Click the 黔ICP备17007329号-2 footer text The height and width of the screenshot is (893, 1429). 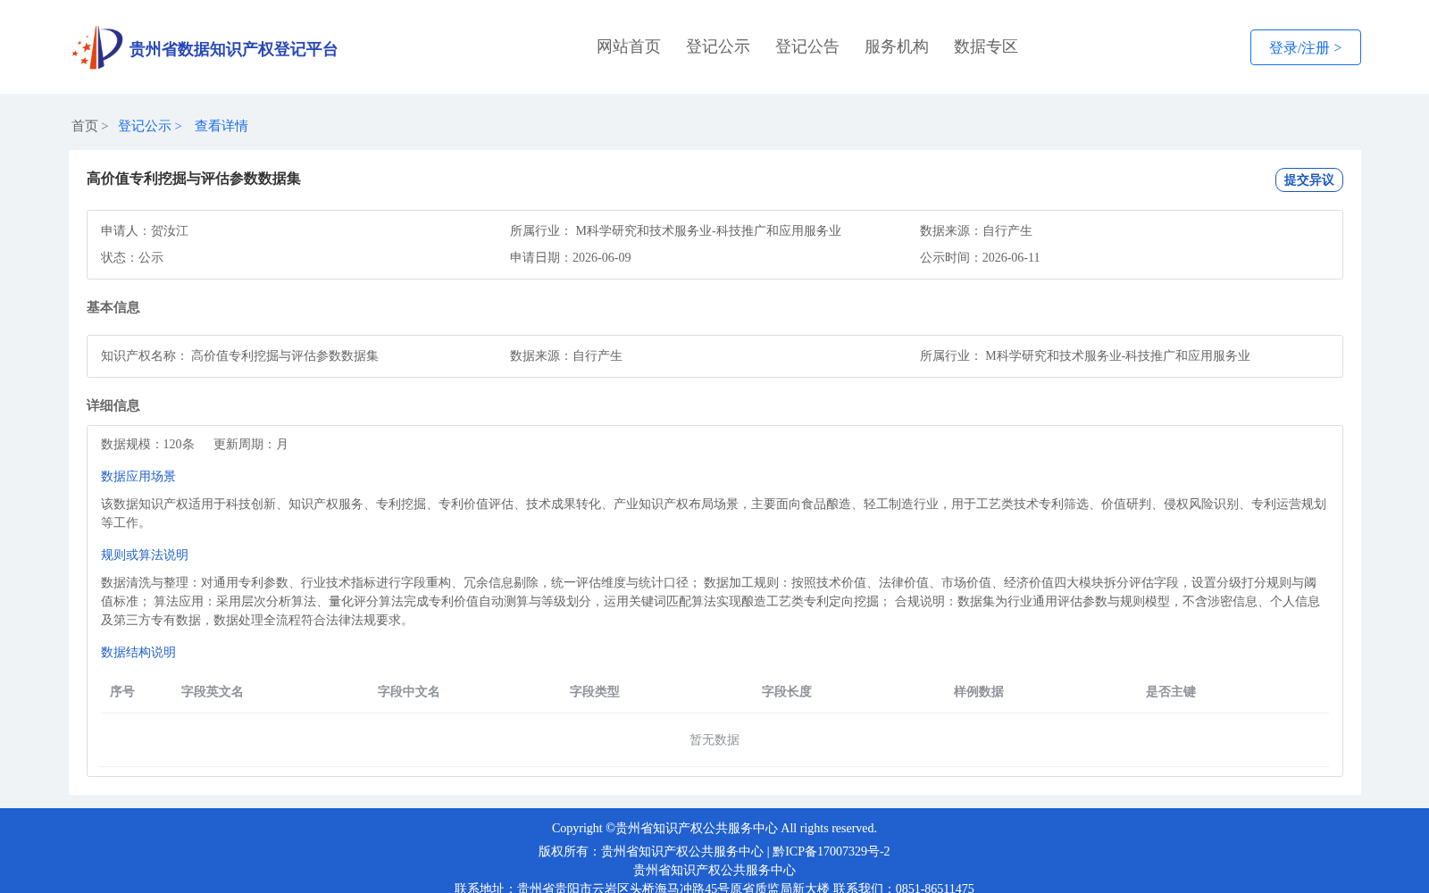pyautogui.click(x=831, y=851)
